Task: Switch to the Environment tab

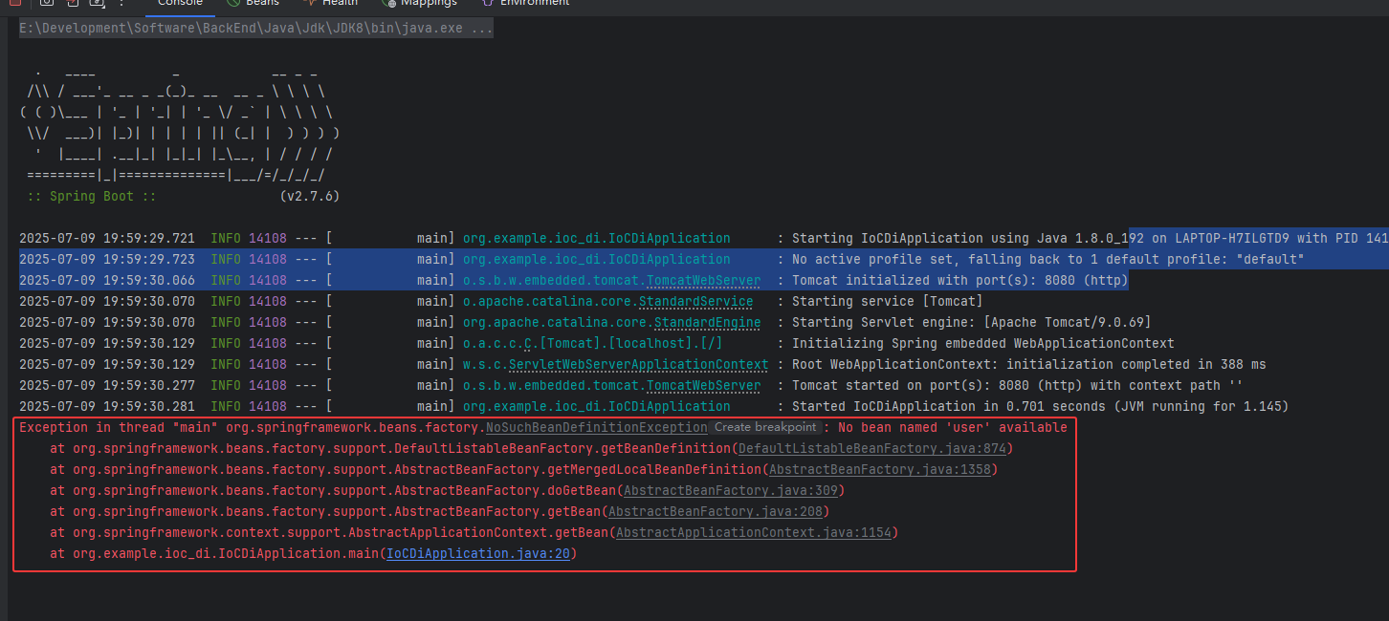Action: (524, 3)
